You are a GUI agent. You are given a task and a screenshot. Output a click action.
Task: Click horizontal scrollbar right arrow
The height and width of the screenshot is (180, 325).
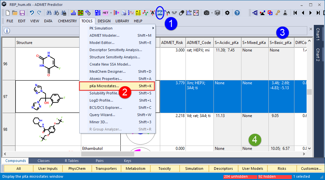tap(304, 154)
